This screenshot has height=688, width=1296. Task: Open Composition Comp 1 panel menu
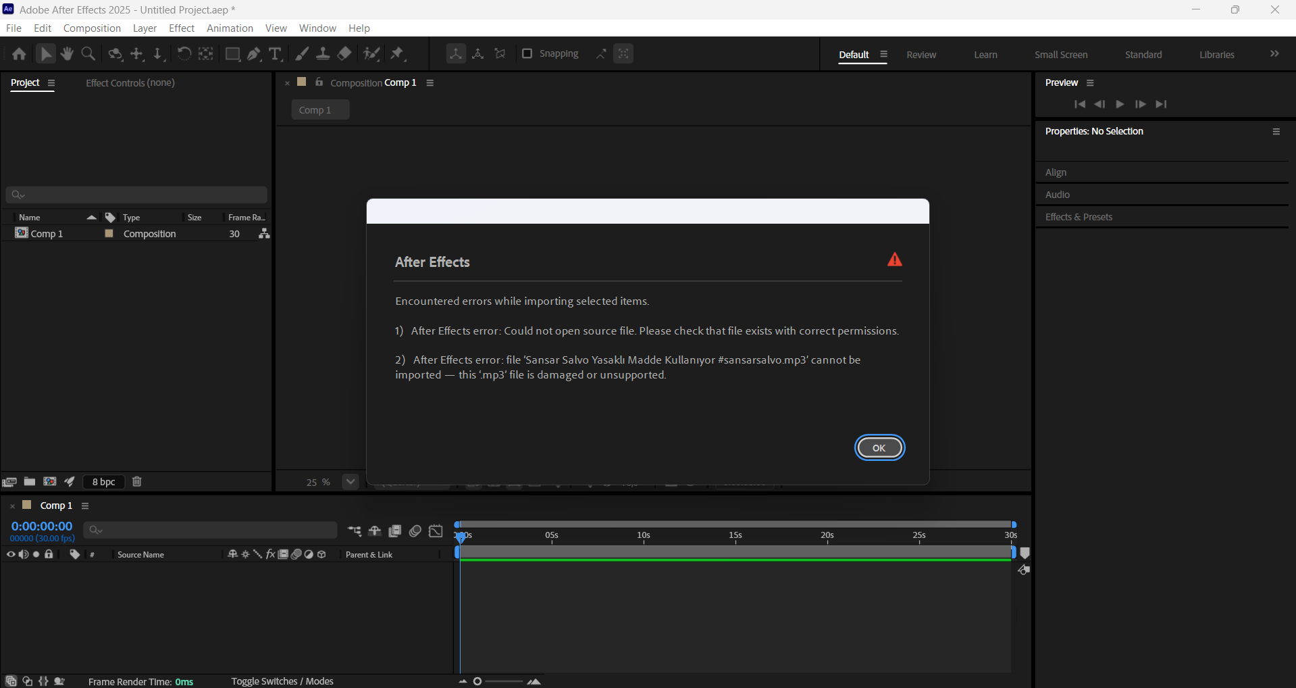click(x=430, y=83)
